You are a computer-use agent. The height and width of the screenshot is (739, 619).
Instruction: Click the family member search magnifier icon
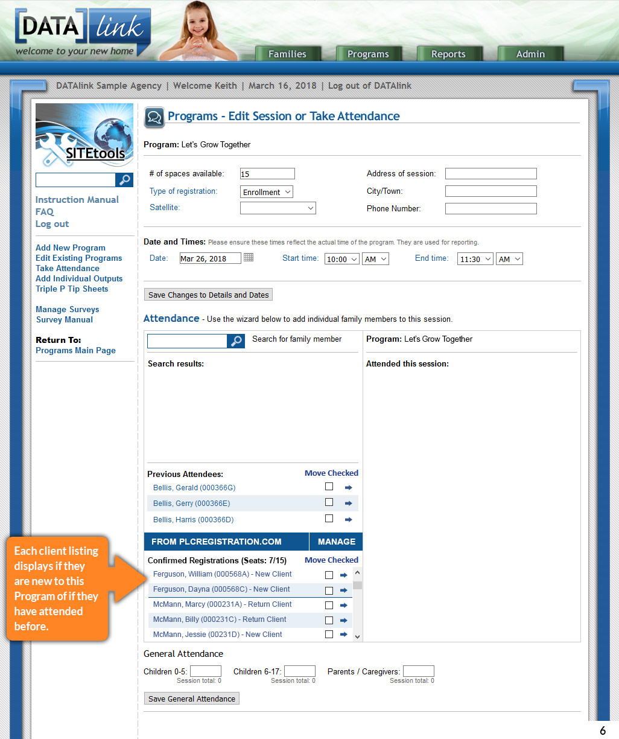(236, 341)
